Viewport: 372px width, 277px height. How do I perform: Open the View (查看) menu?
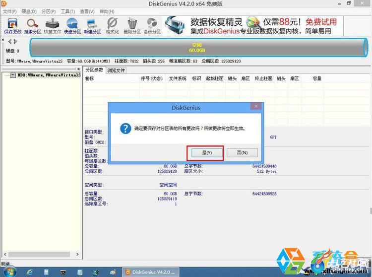coord(87,11)
